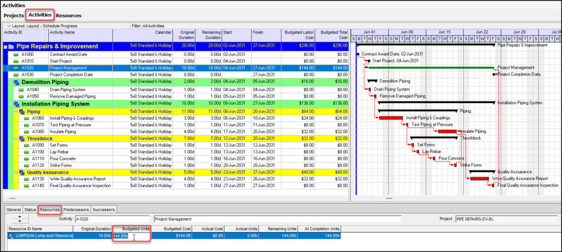Click the LUMPSUM resource icon in details
The height and width of the screenshot is (252, 562).
pos(11,236)
